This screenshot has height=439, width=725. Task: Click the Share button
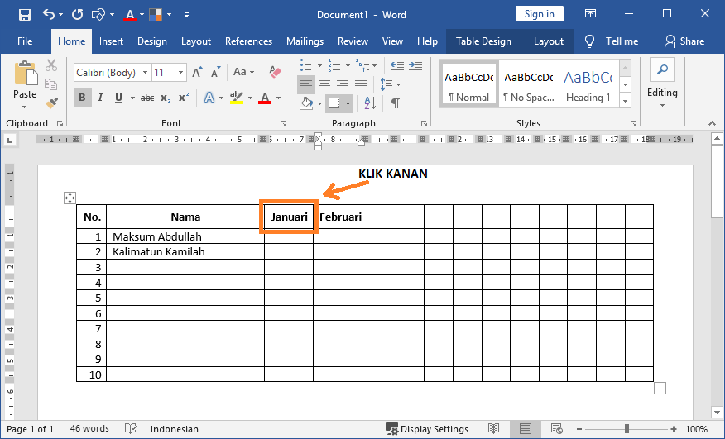point(684,41)
